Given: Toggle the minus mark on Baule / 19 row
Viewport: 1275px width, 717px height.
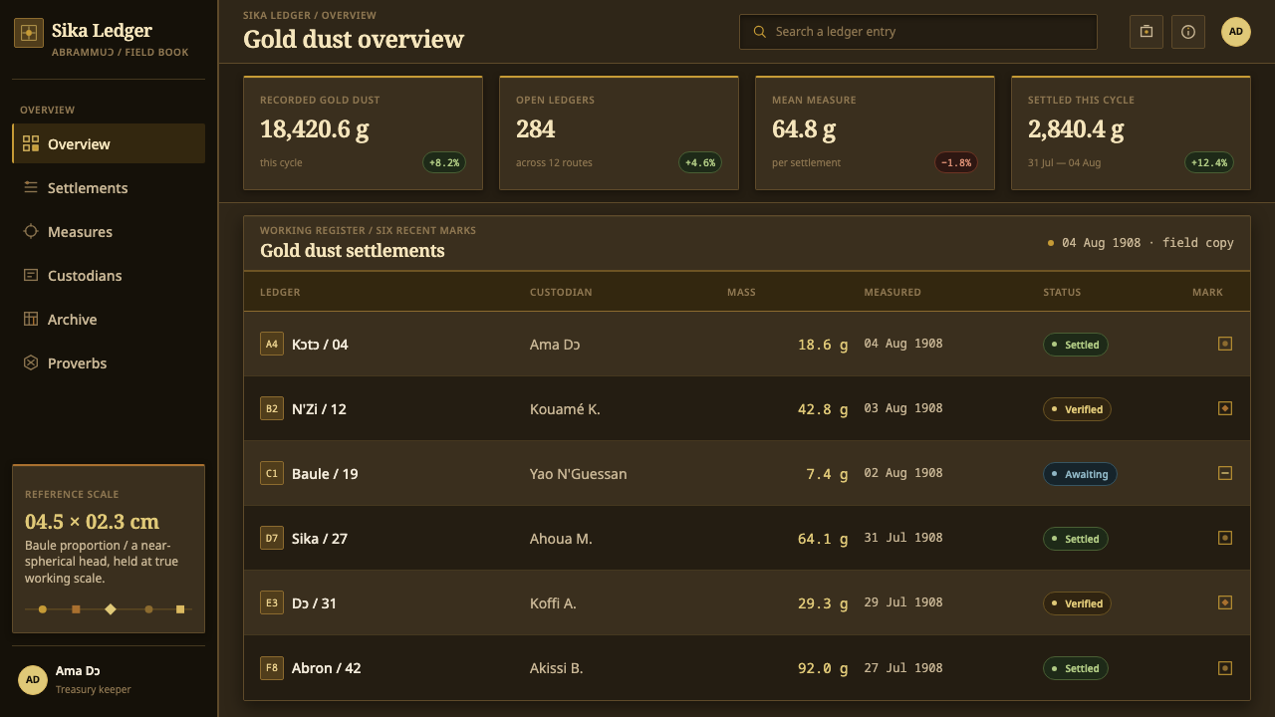Looking at the screenshot, I should tap(1225, 473).
